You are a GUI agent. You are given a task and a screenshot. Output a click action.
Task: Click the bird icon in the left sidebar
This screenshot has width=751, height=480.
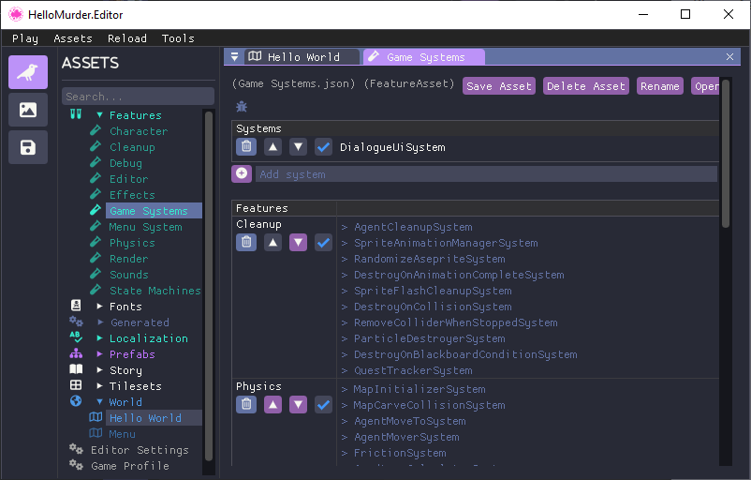[28, 72]
